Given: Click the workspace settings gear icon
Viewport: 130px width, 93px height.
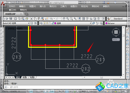Looking at the screenshot, I should point(32,23).
